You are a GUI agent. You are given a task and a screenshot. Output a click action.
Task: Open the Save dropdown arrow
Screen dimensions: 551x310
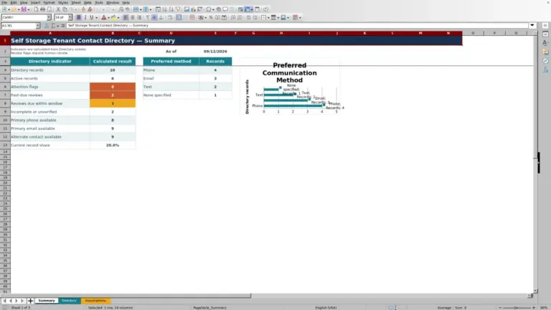point(29,9)
